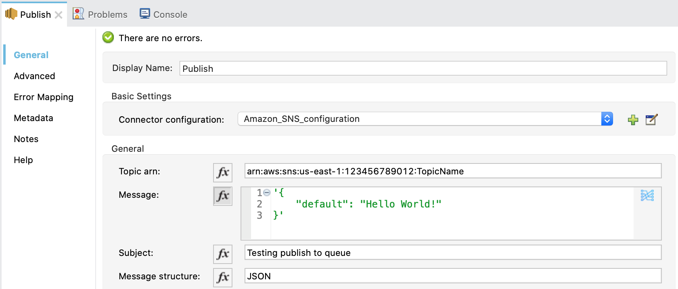Screen dimensions: 678x289
Task: Click the Publish connector tab icon
Action: tap(11, 14)
